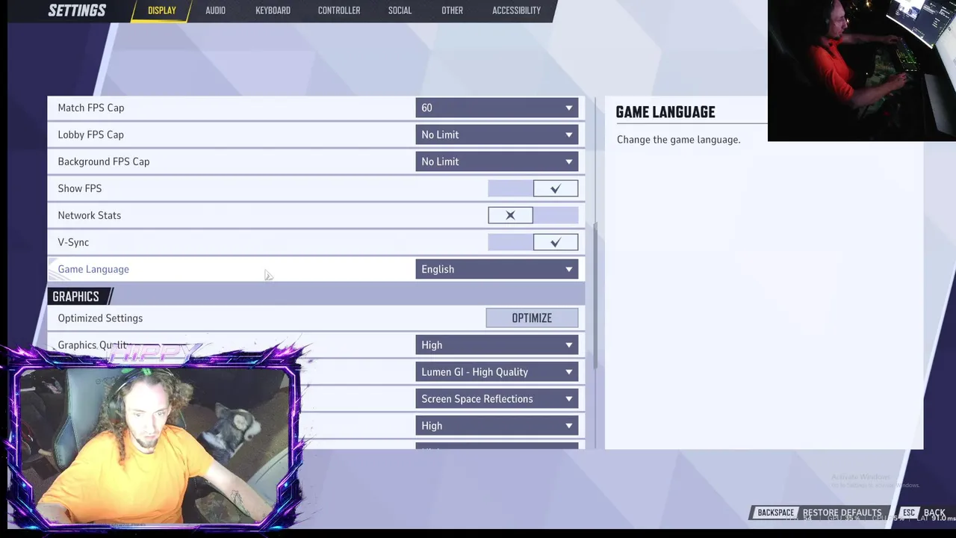This screenshot has width=956, height=538.
Task: Open the Background FPS Cap dropdown
Action: click(497, 161)
